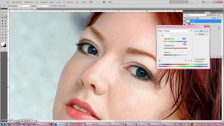This screenshot has height=126, width=224.
Task: Switch to the Каналы tab
Action: (213, 13)
